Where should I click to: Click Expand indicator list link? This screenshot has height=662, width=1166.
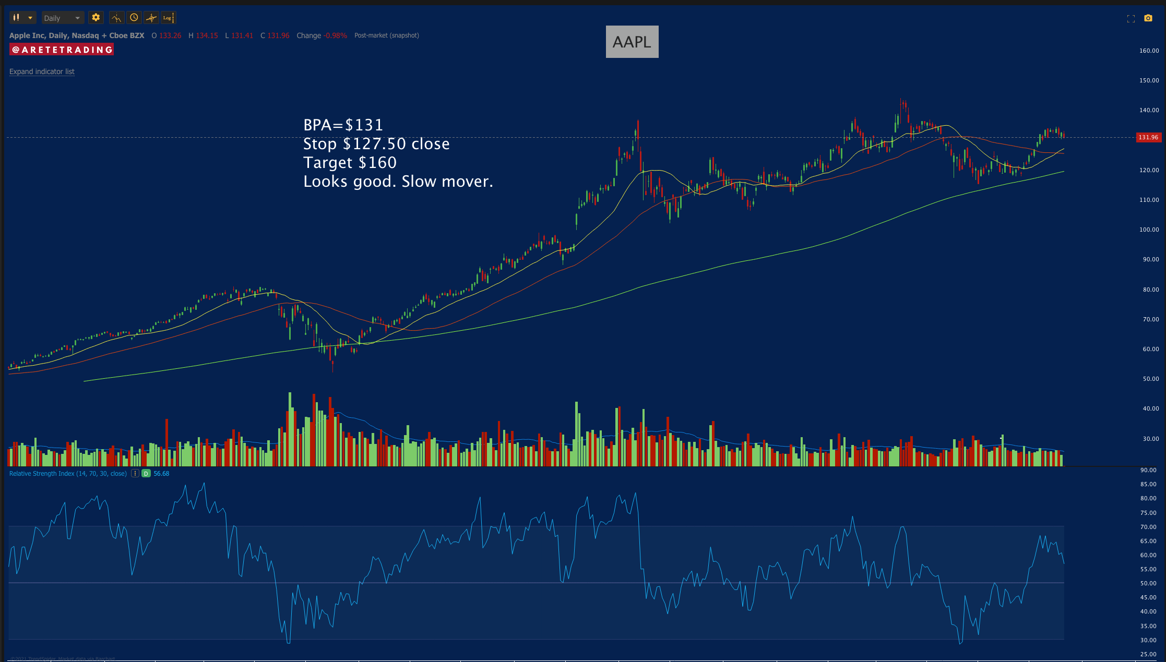point(42,71)
